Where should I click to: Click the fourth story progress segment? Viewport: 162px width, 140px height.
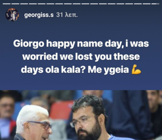coord(33,4)
